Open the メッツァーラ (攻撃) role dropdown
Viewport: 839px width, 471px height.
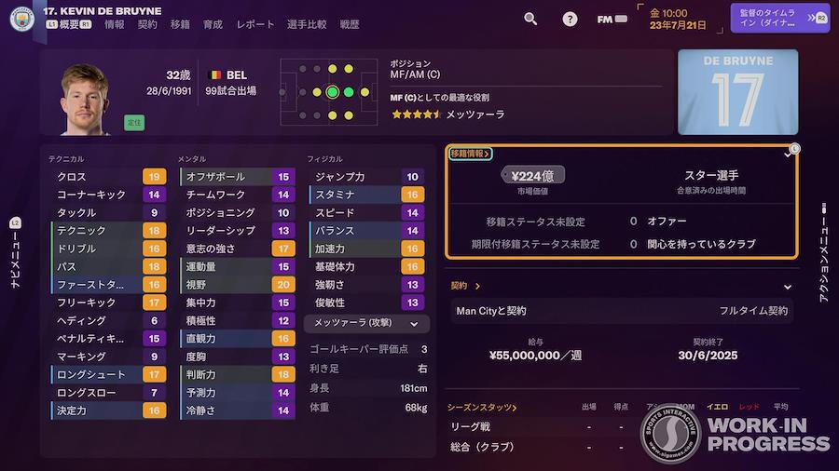tap(366, 324)
